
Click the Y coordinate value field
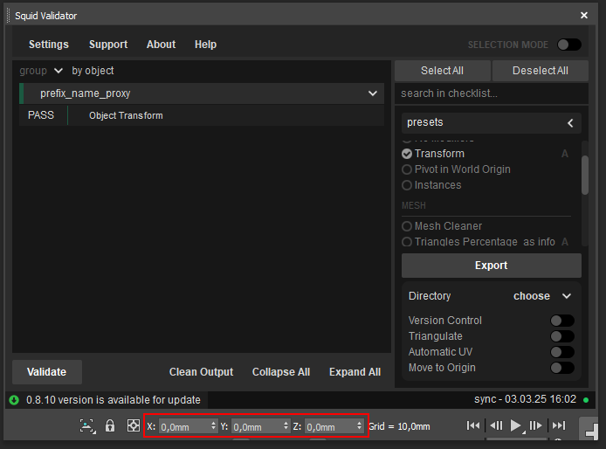pyautogui.click(x=257, y=426)
